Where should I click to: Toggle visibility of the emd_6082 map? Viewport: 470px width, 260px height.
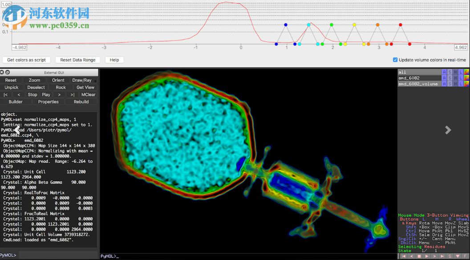409,78
